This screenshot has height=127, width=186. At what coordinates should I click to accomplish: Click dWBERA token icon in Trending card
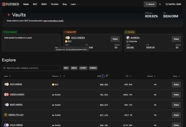tap(128, 38)
